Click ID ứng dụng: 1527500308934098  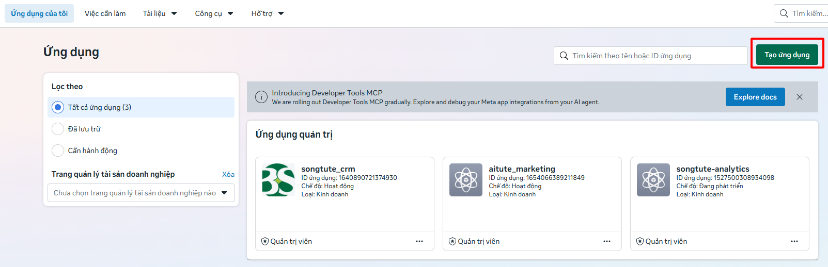pyautogui.click(x=725, y=178)
